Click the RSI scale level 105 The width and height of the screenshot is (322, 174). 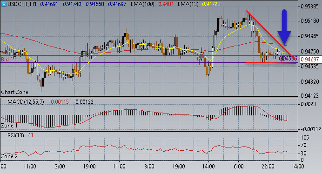coord(304,138)
